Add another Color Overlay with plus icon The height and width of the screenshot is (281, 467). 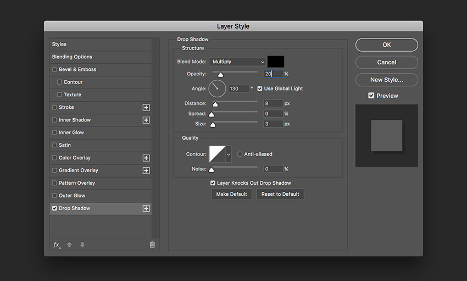click(x=146, y=158)
